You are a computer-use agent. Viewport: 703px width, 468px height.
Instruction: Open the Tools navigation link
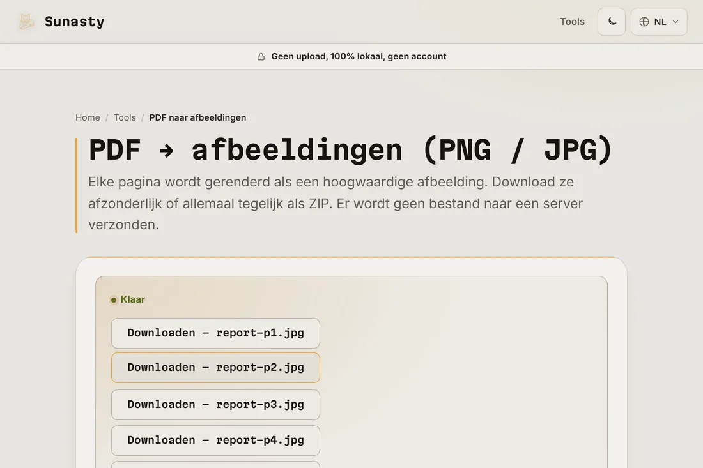click(572, 22)
